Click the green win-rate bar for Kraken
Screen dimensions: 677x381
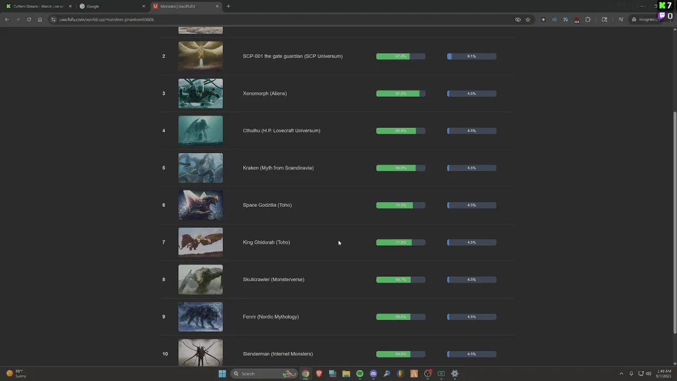tap(396, 168)
